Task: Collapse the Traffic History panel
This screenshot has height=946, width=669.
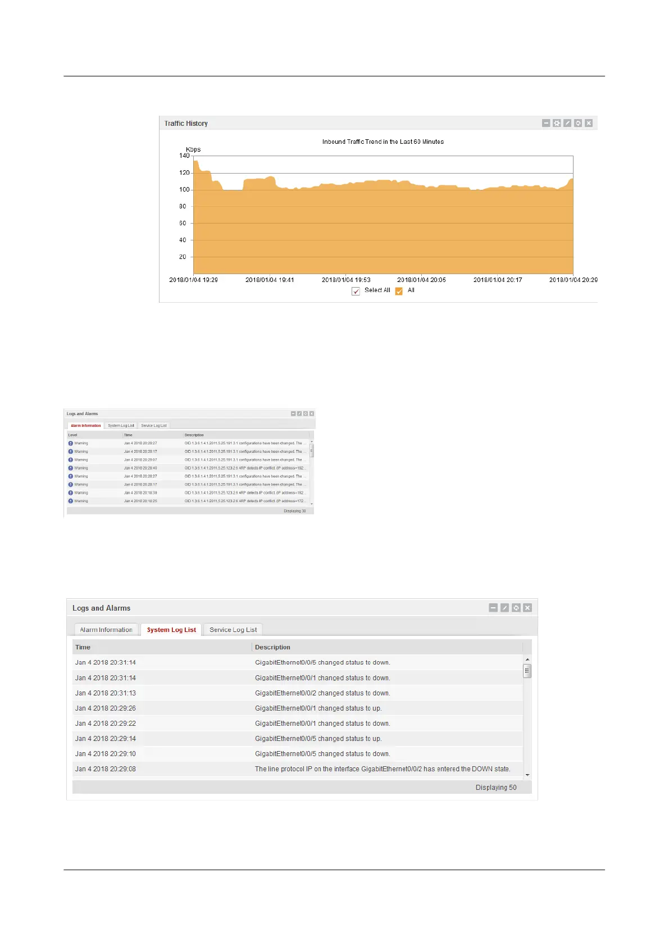Action: point(546,123)
